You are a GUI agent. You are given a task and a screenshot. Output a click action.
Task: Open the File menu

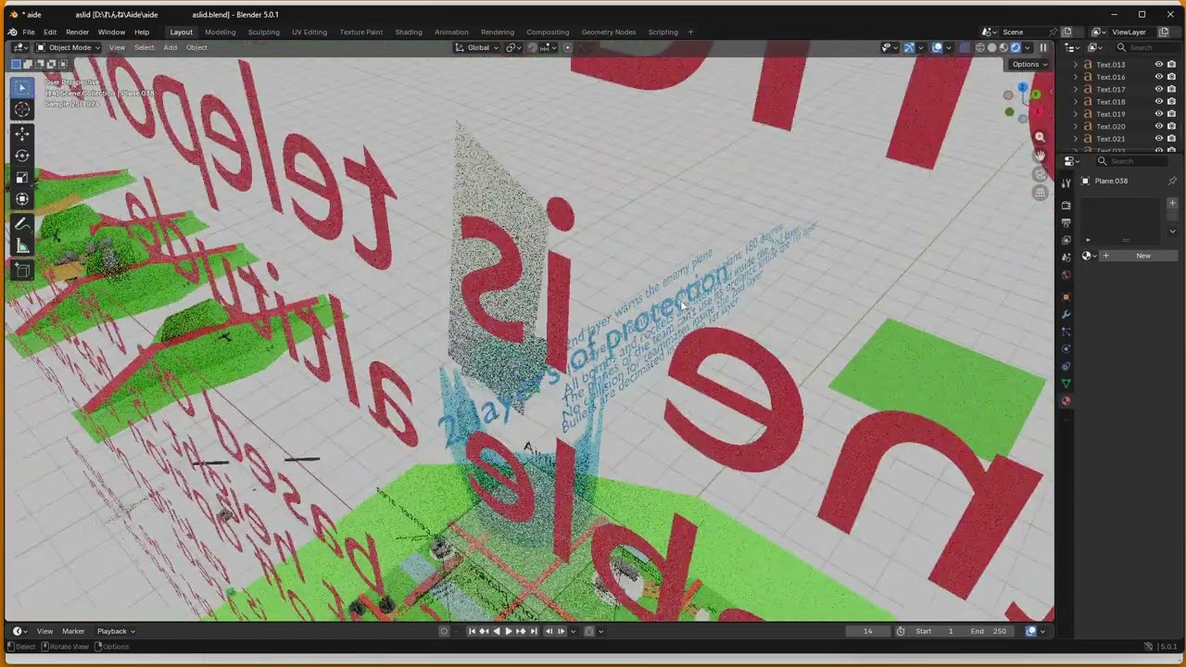pyautogui.click(x=29, y=31)
